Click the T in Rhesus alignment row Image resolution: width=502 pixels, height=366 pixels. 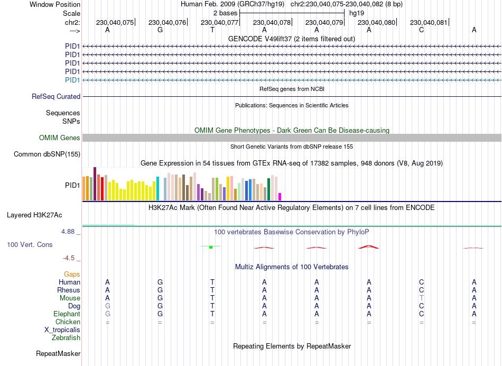click(212, 290)
